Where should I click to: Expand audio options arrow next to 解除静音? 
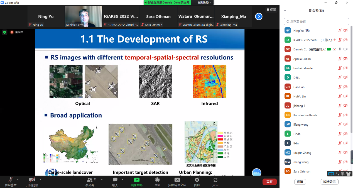coord(18,180)
